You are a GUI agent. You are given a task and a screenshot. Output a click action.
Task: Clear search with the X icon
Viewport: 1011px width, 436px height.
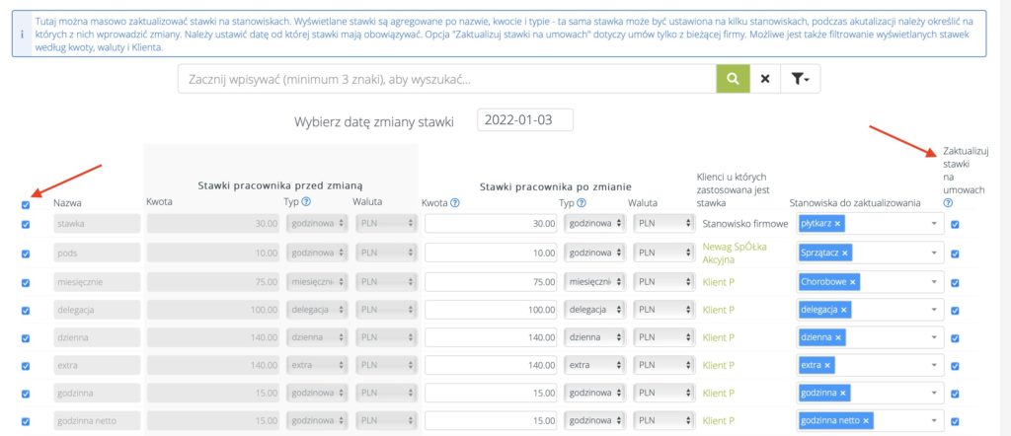click(764, 79)
